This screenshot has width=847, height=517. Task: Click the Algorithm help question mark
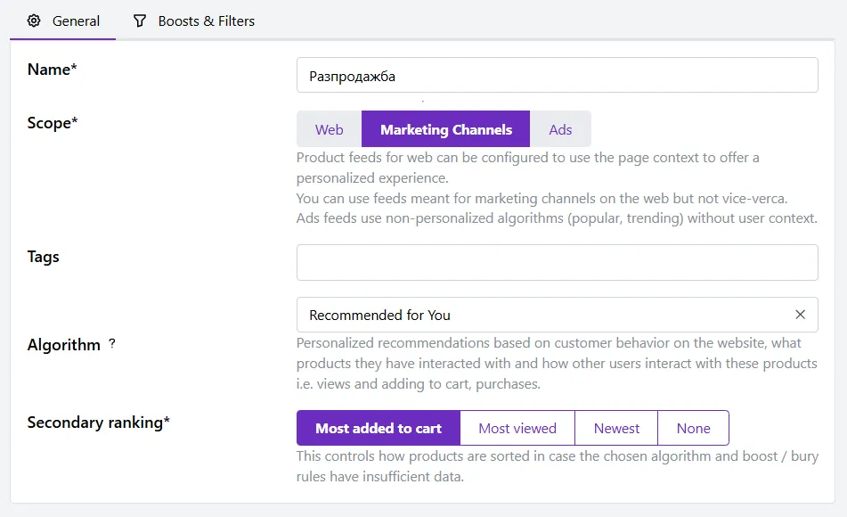(x=112, y=343)
